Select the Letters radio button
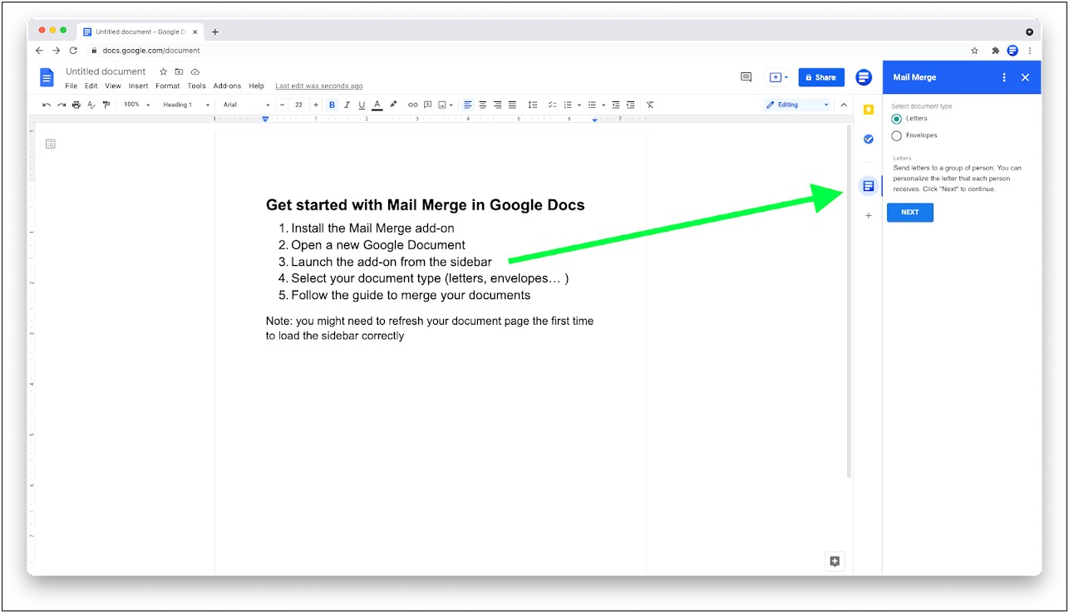This screenshot has height=613, width=1069. tap(896, 119)
